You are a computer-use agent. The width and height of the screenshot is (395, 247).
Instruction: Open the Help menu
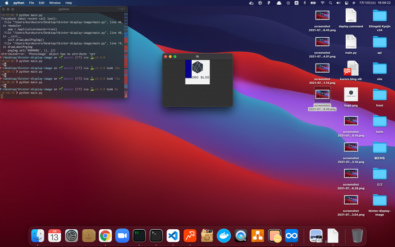[69, 3]
